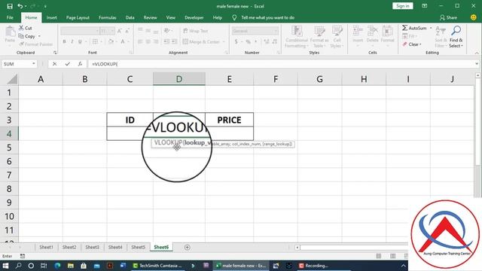Click the vertical scrollbar up arrow
Image resolution: width=482 pixels, height=271 pixels.
tap(477, 75)
